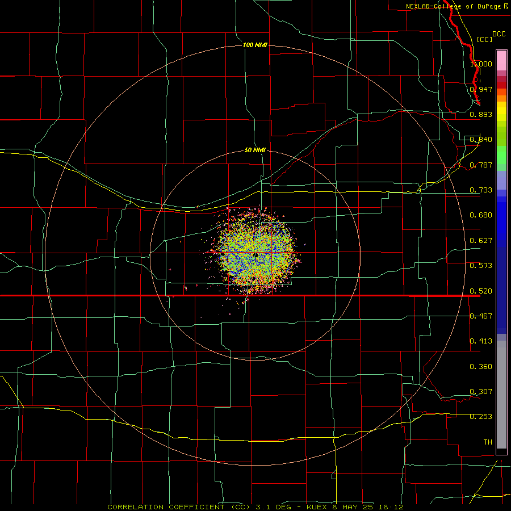Click the 50 NMI range ring label

255,150
